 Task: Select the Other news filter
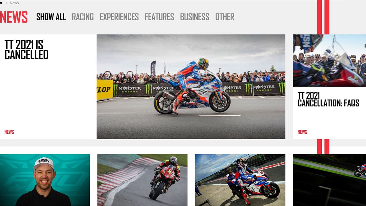point(225,17)
